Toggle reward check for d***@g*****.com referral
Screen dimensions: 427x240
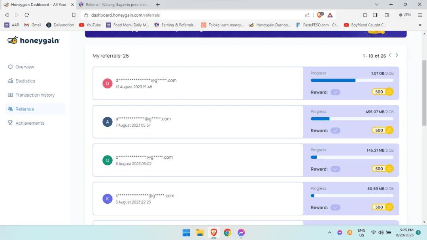coord(336,92)
